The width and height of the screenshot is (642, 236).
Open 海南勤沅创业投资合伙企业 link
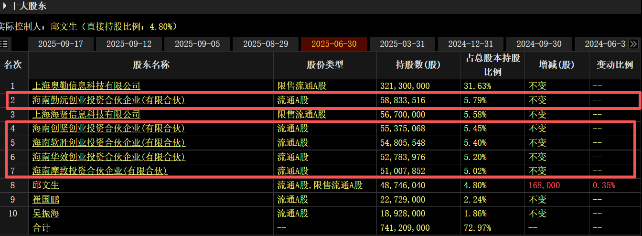tap(108, 100)
